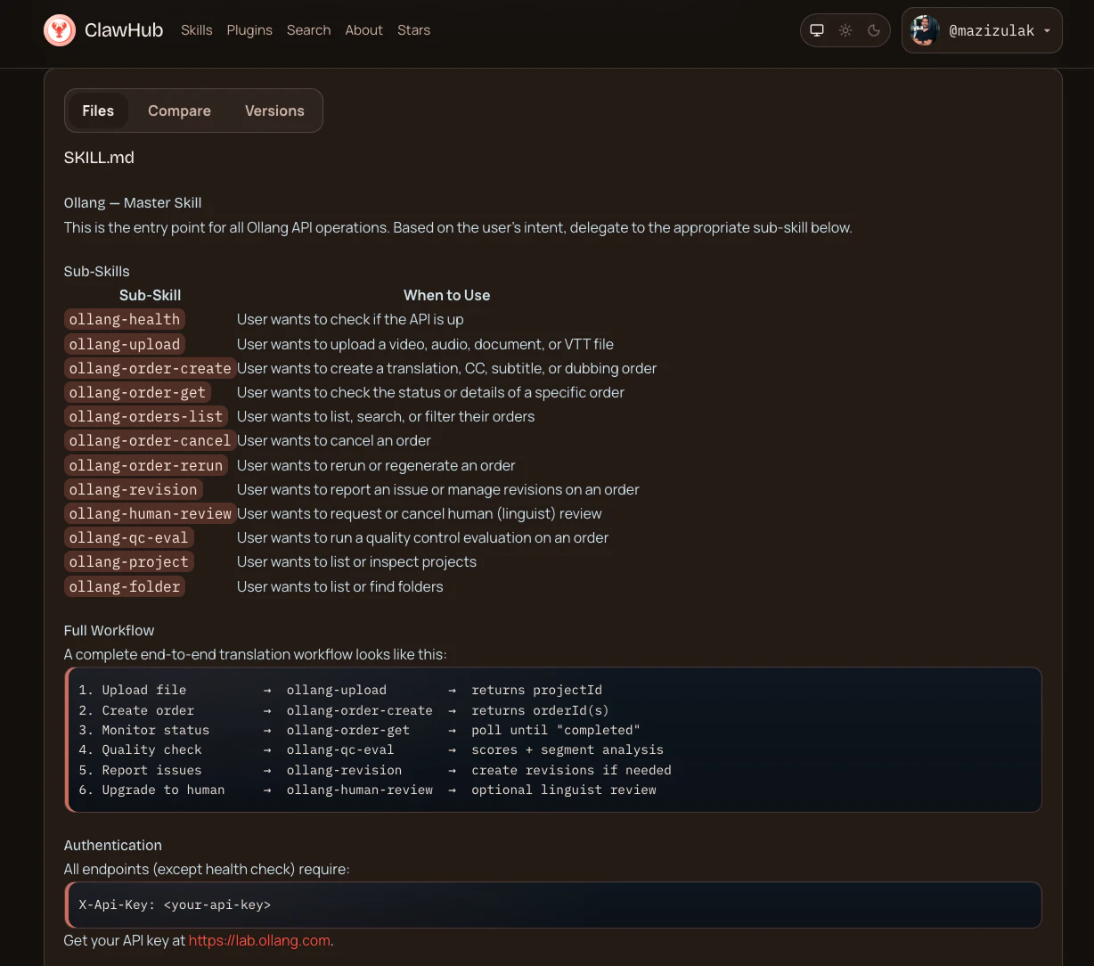This screenshot has width=1094, height=966.
Task: Open the Plugins nav item
Action: tap(249, 30)
